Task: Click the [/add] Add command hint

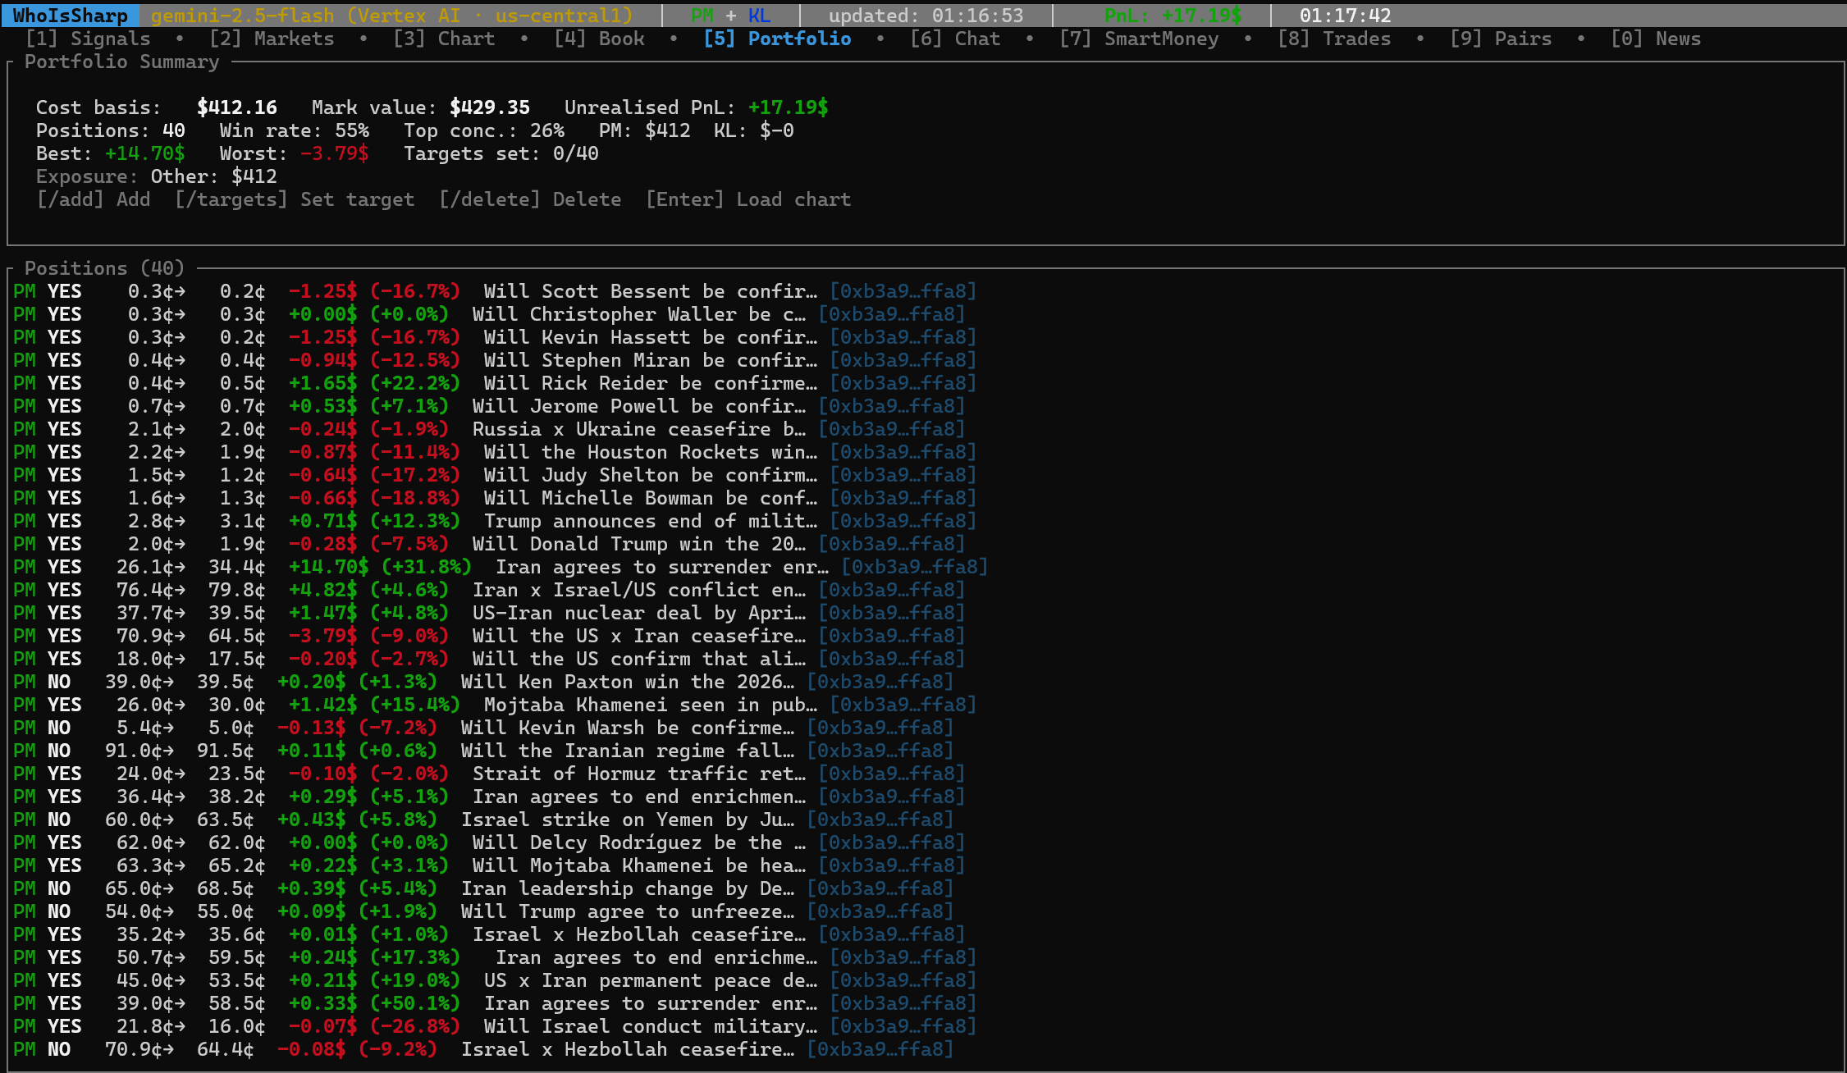Action: click(94, 199)
